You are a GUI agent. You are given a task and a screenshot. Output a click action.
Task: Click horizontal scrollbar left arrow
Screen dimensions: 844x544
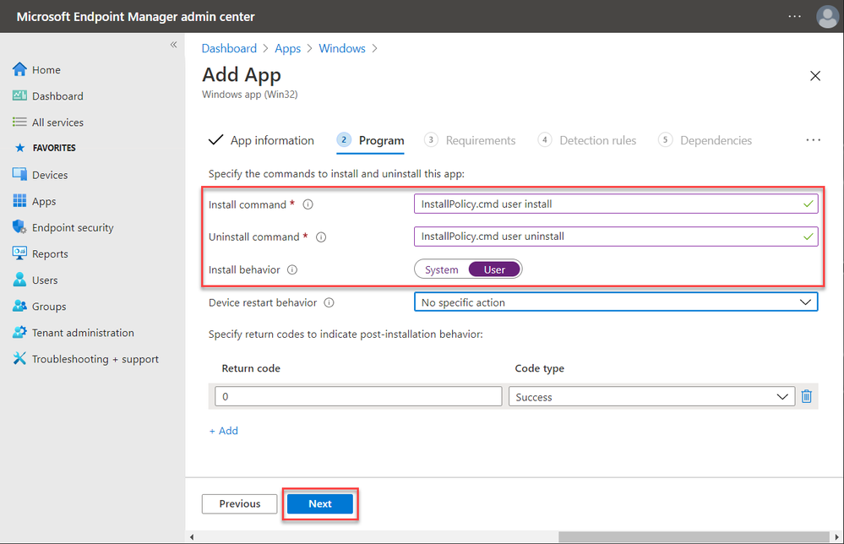click(192, 537)
